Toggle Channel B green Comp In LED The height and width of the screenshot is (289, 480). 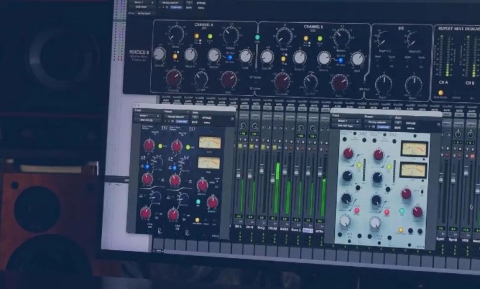[320, 39]
